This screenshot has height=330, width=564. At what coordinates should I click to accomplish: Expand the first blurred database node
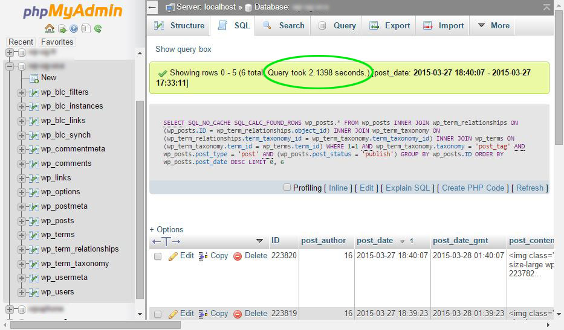click(x=10, y=52)
